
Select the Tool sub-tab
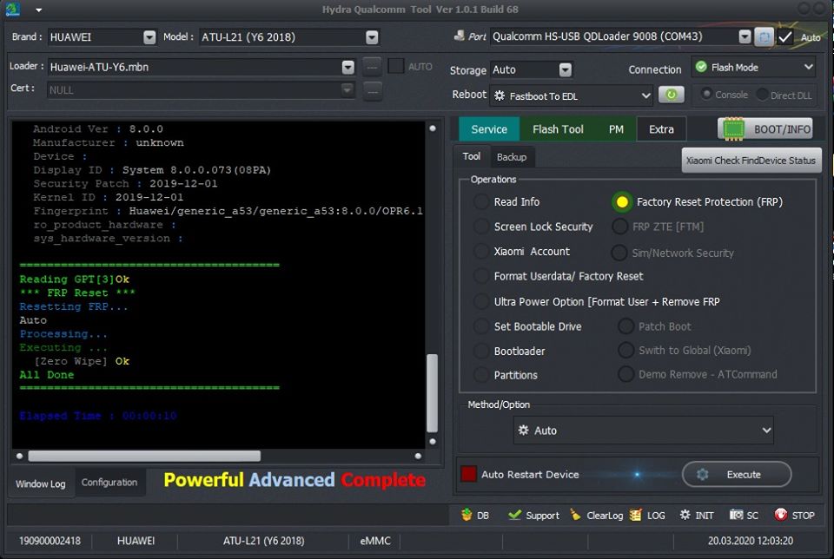[x=471, y=156]
